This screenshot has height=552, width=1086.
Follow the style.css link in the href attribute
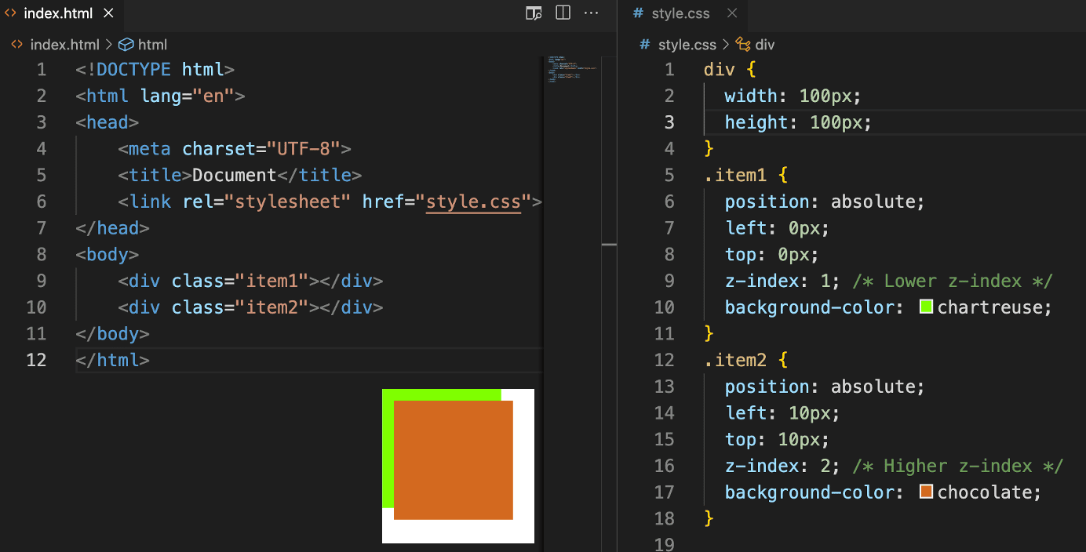click(x=473, y=202)
